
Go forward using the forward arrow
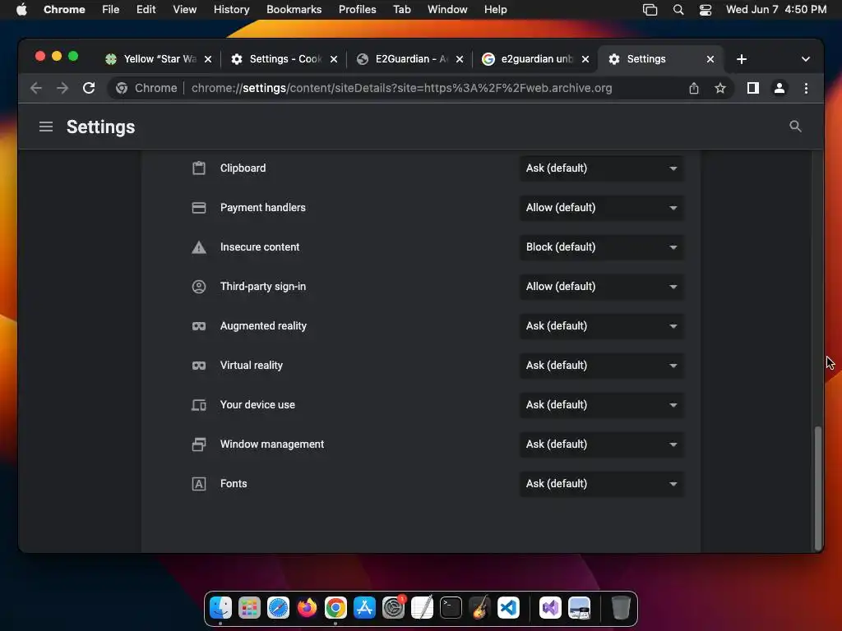coord(62,88)
